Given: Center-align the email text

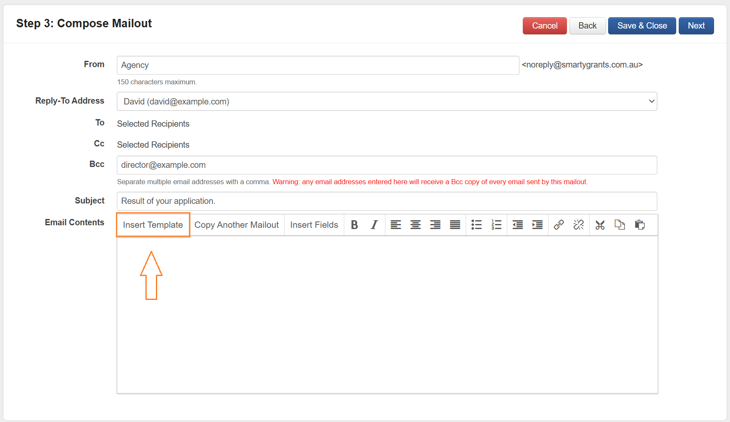Looking at the screenshot, I should click(x=415, y=225).
